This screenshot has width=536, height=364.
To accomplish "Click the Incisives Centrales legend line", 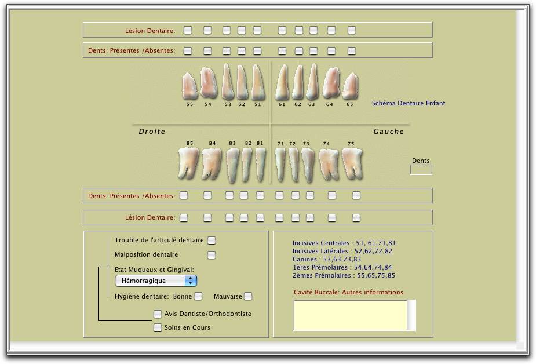I will point(344,243).
